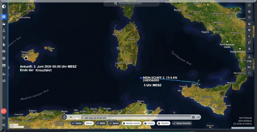Restart the track playback
The width and height of the screenshot is (257, 132).
[65, 117]
